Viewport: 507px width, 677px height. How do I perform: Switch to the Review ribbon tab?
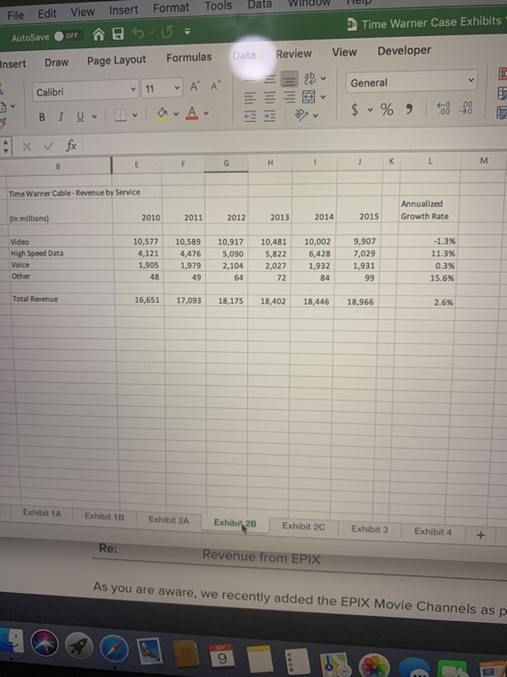coord(294,54)
